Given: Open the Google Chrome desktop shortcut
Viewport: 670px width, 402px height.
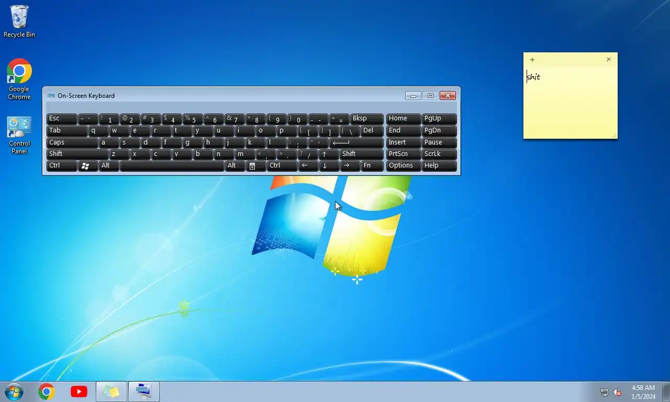Looking at the screenshot, I should (x=19, y=79).
